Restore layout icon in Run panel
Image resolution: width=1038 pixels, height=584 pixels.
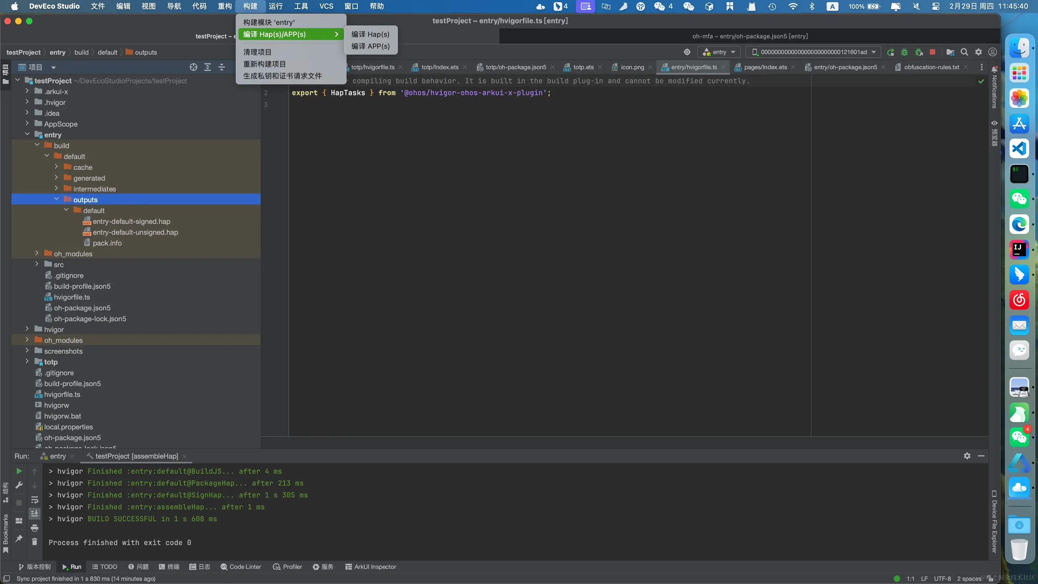point(19,520)
